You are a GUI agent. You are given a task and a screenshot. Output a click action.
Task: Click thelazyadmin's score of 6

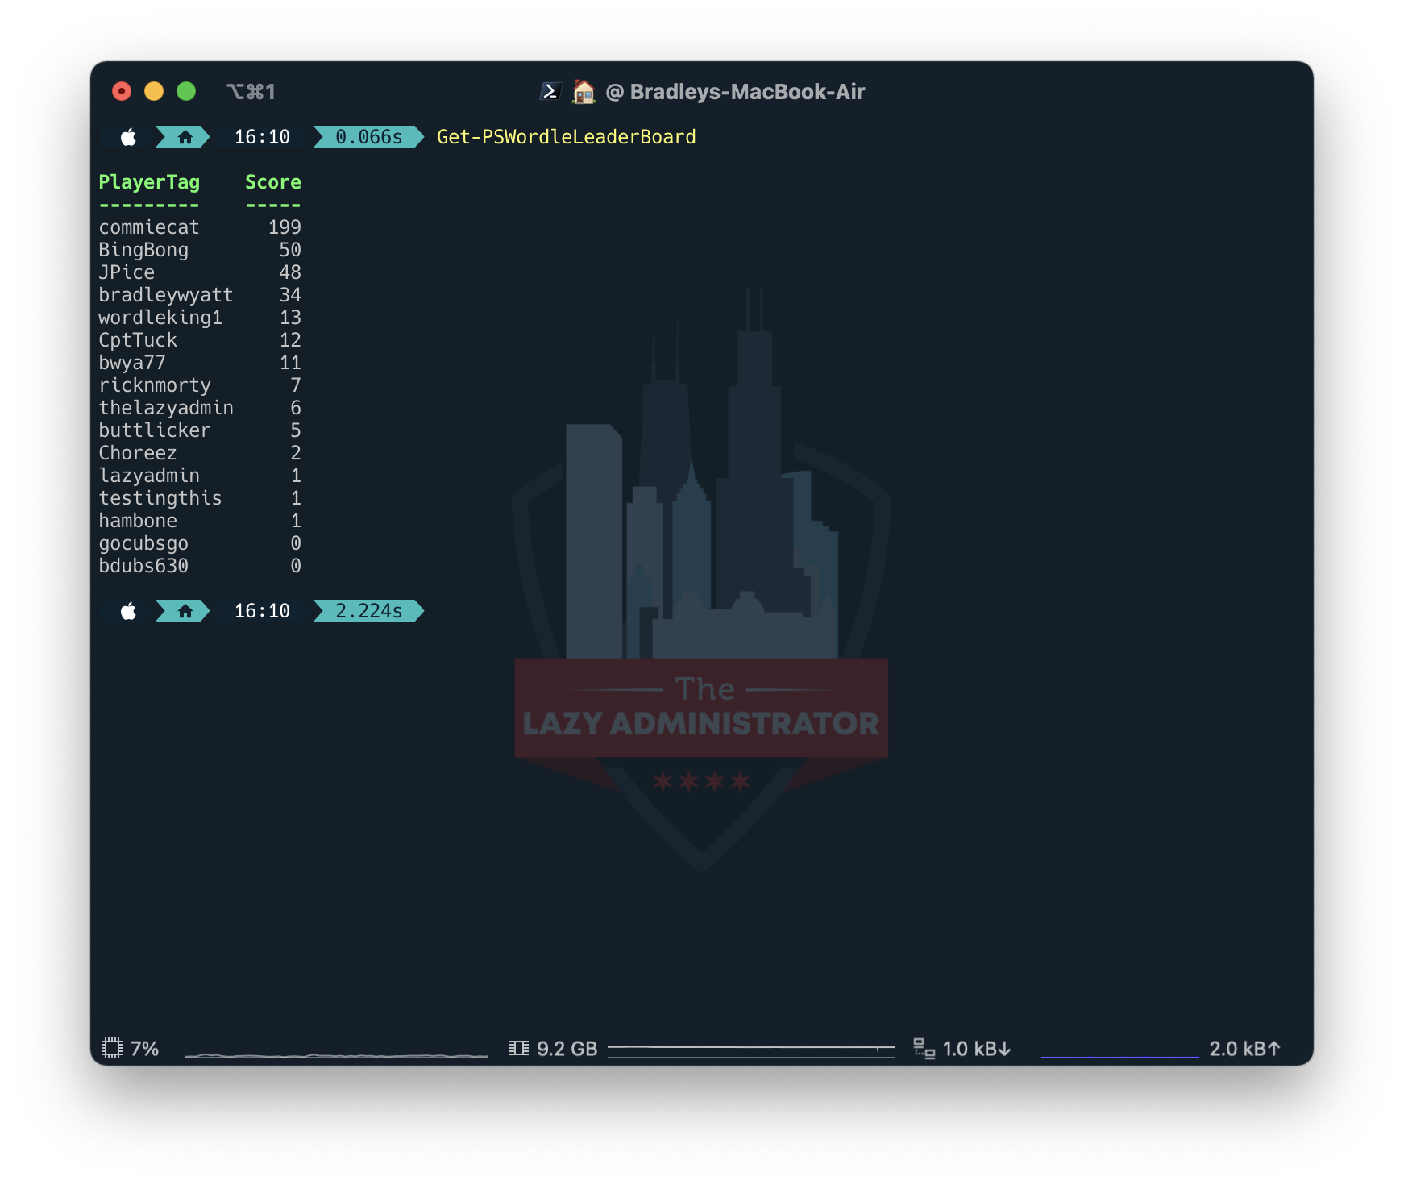[296, 408]
